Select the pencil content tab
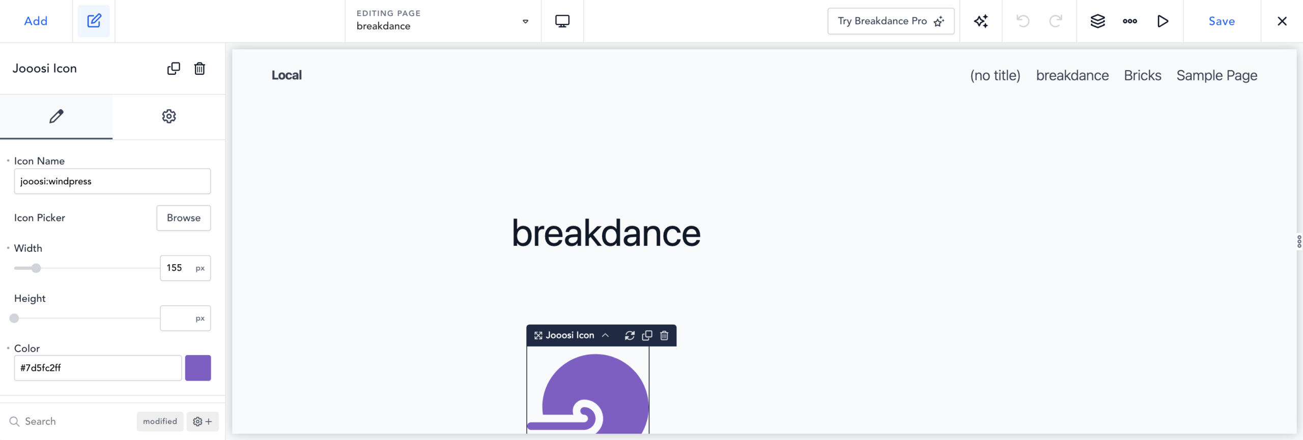This screenshot has height=440, width=1303. 56,116
